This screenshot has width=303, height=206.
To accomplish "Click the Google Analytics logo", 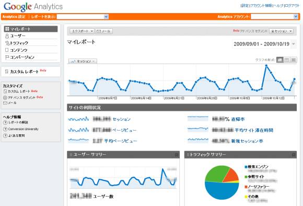I will click(x=33, y=7).
